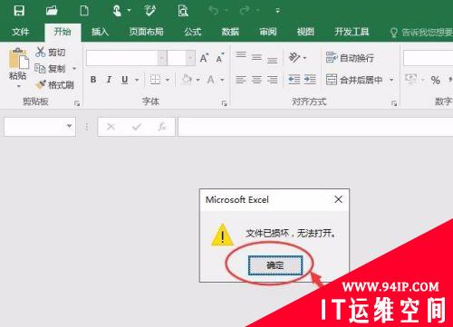
Task: Click the Open folder icon in quick access toolbar
Action: 52,11
